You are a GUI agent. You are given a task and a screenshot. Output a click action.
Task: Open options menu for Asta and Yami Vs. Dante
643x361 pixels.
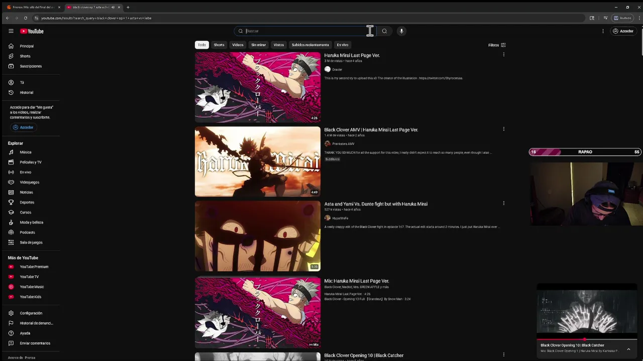pyautogui.click(x=503, y=203)
